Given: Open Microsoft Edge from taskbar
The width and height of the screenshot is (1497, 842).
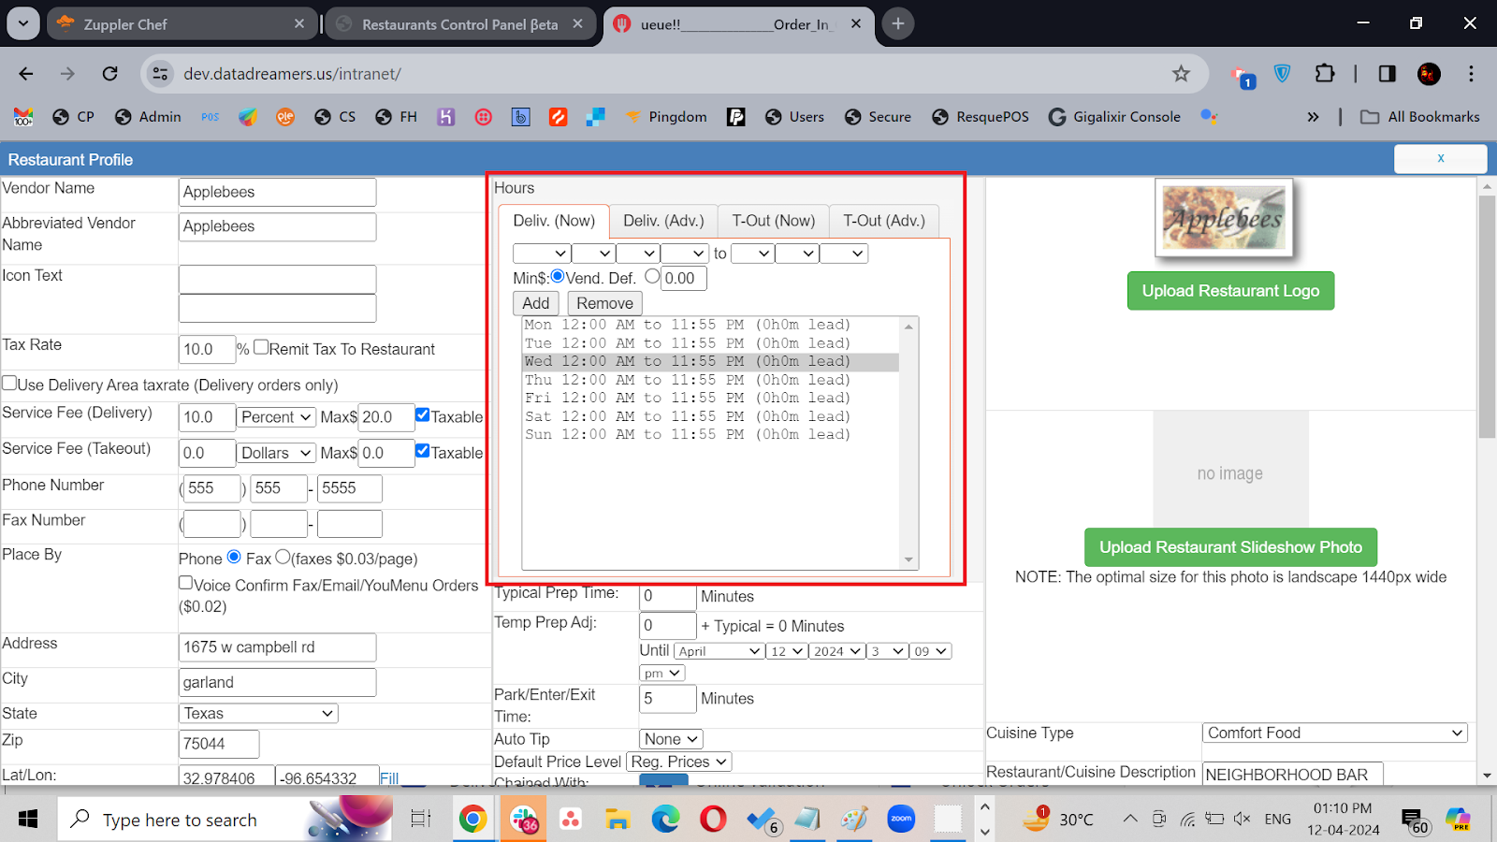Looking at the screenshot, I should tap(665, 820).
